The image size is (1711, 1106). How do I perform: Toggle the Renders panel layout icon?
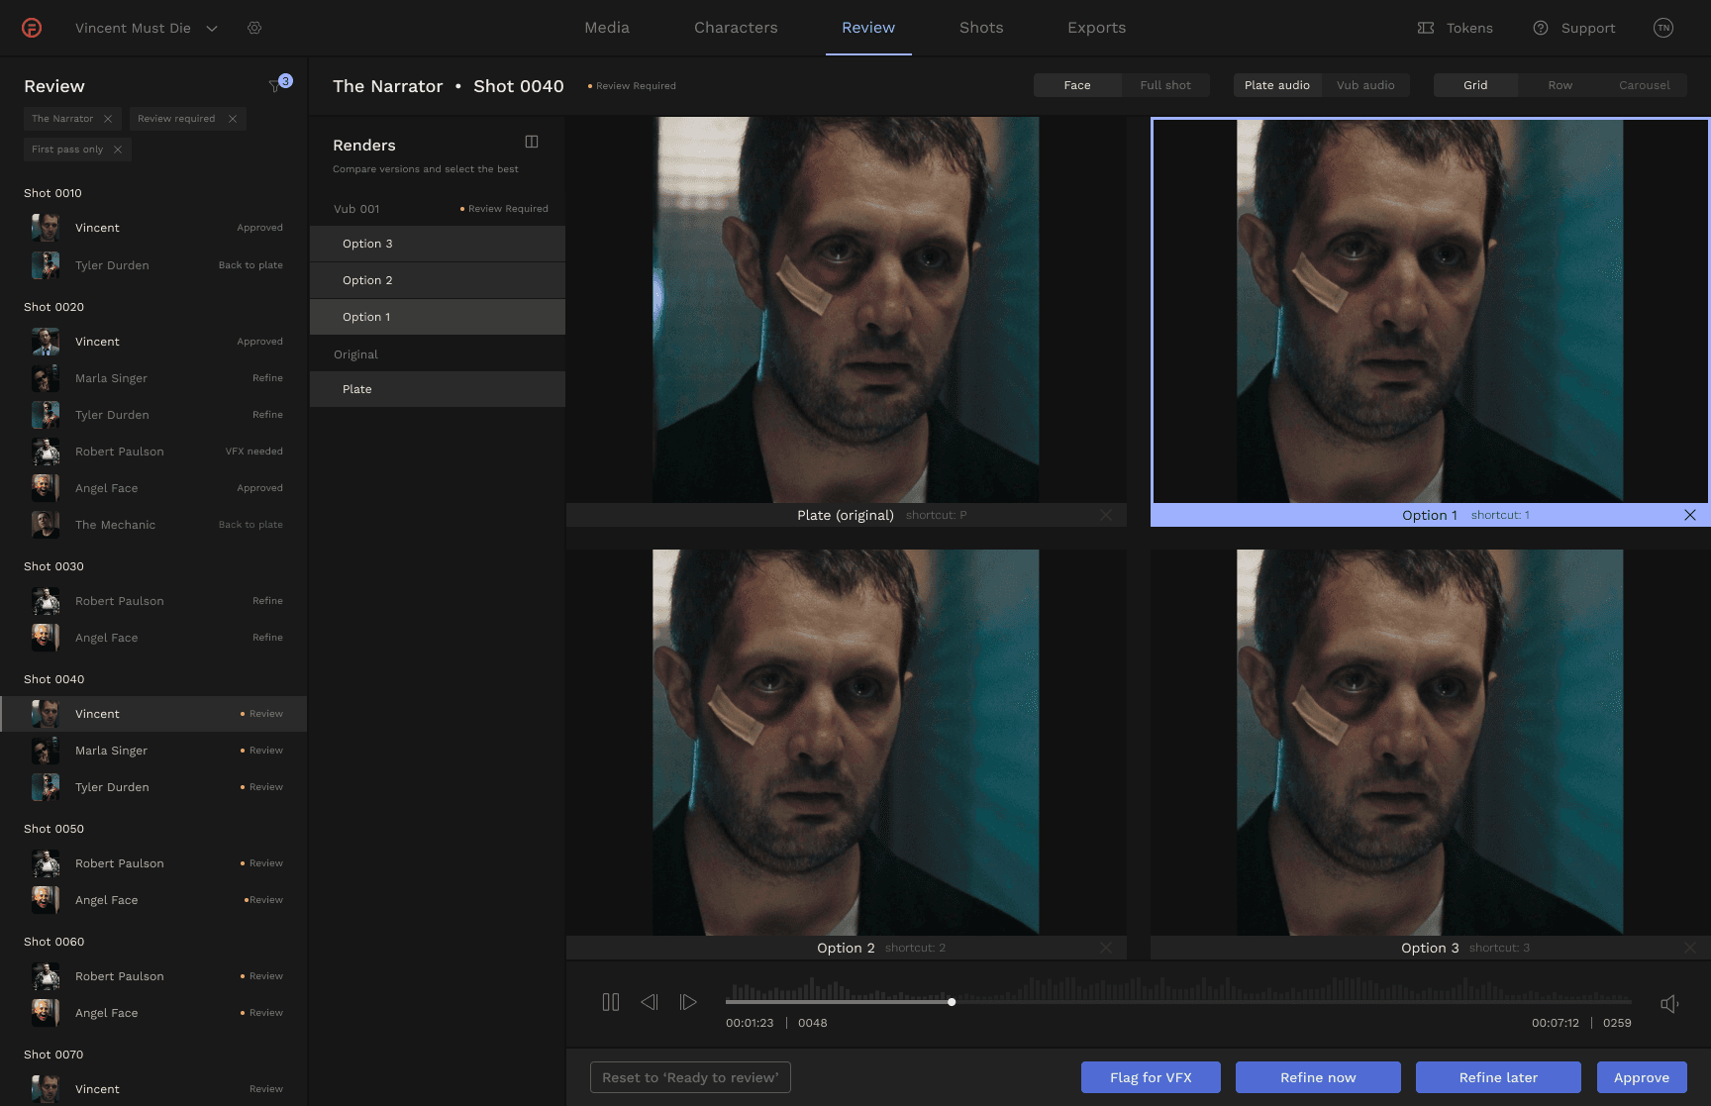[532, 142]
